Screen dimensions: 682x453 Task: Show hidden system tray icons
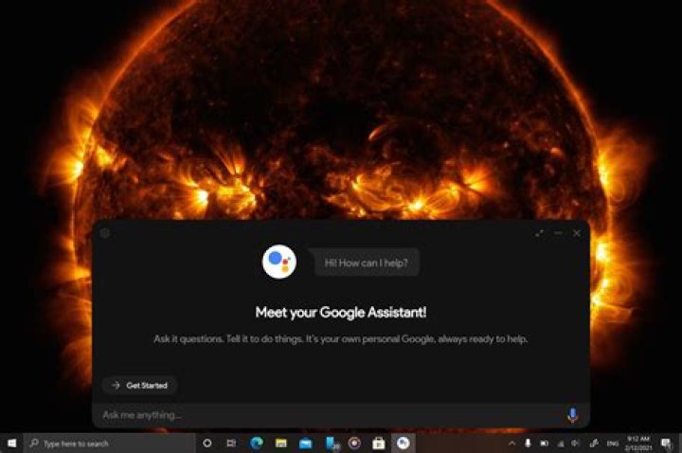click(511, 444)
